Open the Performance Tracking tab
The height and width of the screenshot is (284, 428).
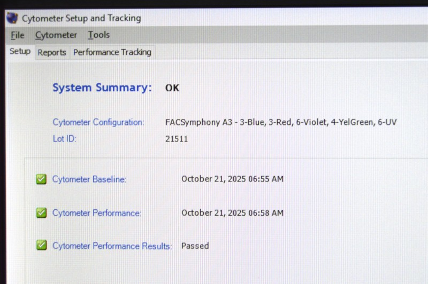coord(112,52)
